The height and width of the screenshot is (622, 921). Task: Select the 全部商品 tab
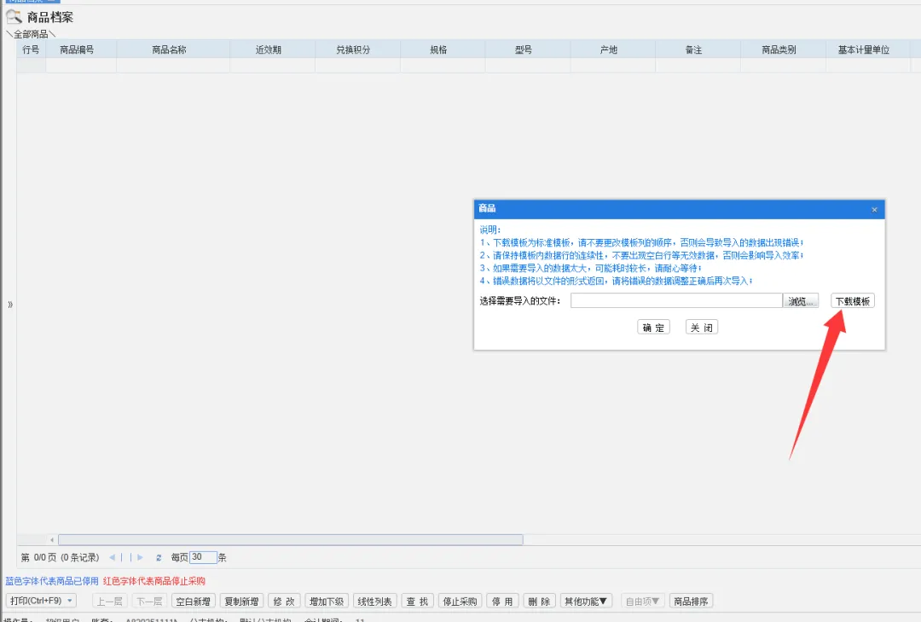click(31, 34)
